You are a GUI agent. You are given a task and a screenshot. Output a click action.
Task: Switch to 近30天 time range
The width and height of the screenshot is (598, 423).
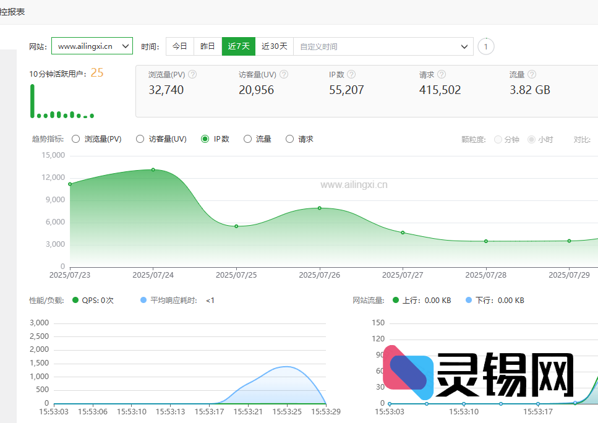[x=274, y=46]
